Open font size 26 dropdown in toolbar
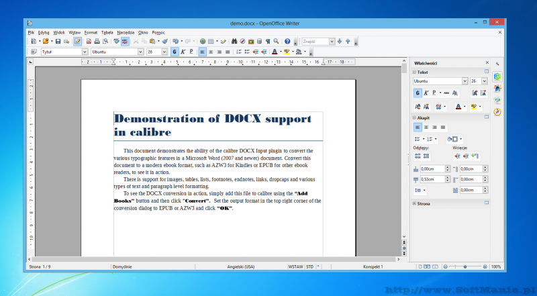This screenshot has width=537, height=296. 164,52
